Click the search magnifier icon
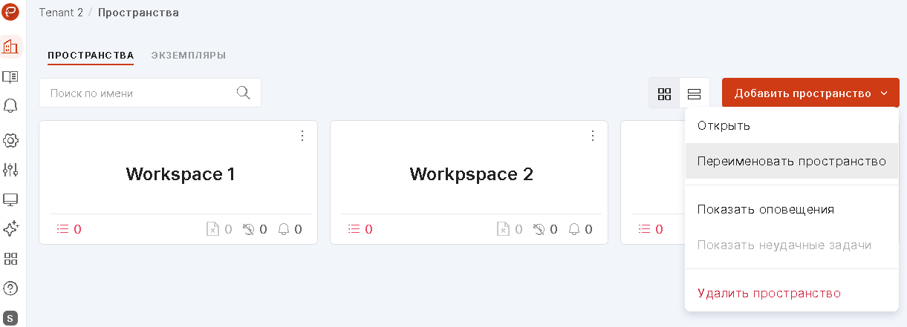The width and height of the screenshot is (907, 327). pos(243,93)
